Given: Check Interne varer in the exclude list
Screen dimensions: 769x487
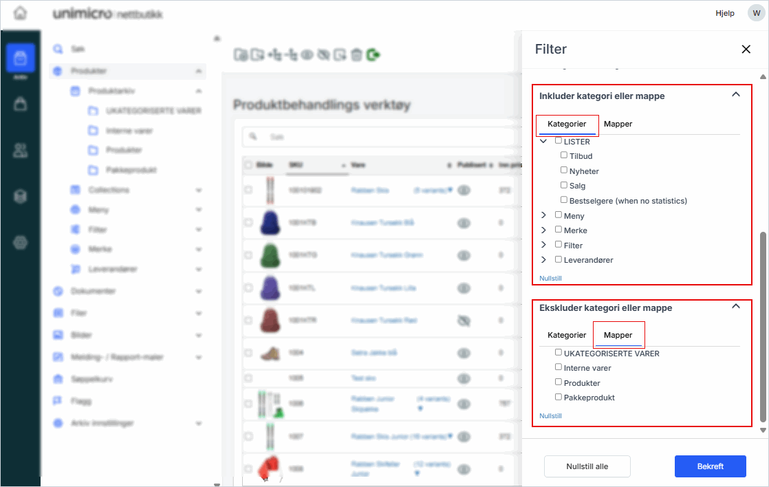Looking at the screenshot, I should [x=559, y=367].
